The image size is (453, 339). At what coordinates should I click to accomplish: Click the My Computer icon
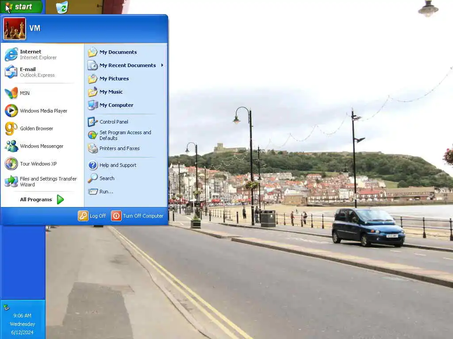92,105
